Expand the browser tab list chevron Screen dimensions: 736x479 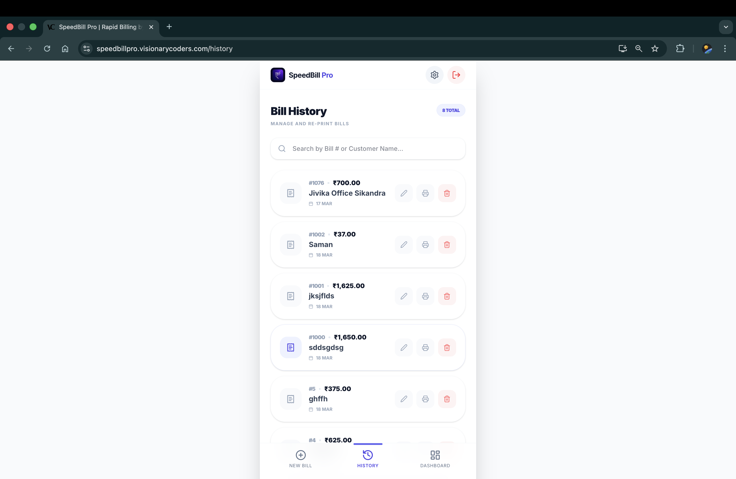(725, 27)
